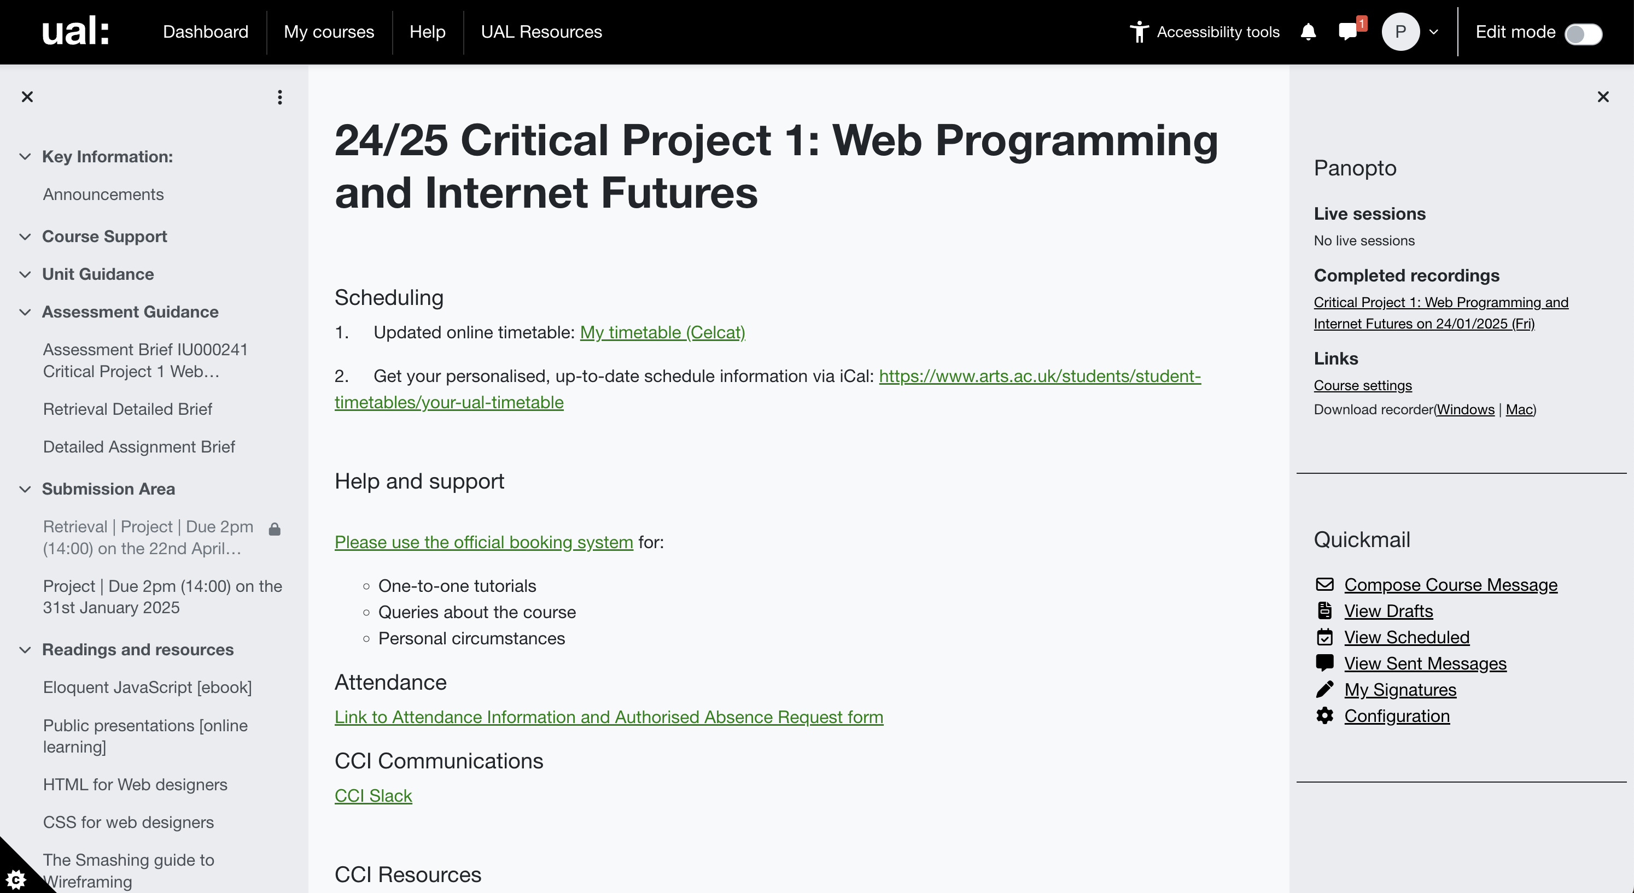Open the My timetable (Celcat) link
The image size is (1634, 893).
662,332
